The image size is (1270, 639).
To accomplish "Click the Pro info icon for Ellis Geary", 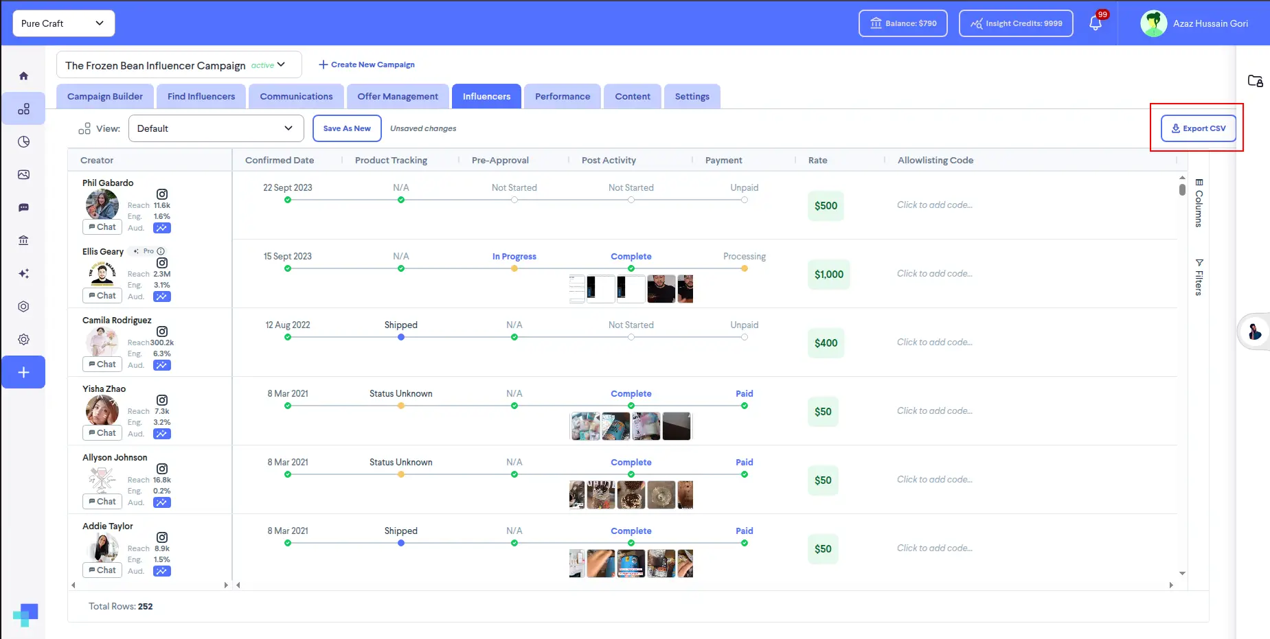I will click(161, 251).
